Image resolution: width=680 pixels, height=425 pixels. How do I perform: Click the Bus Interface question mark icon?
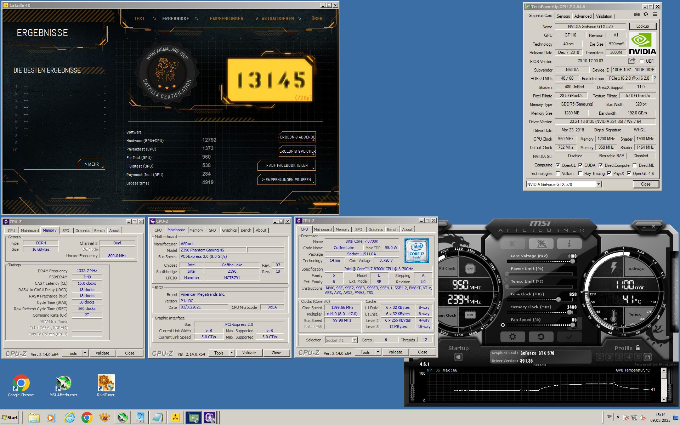click(x=655, y=78)
